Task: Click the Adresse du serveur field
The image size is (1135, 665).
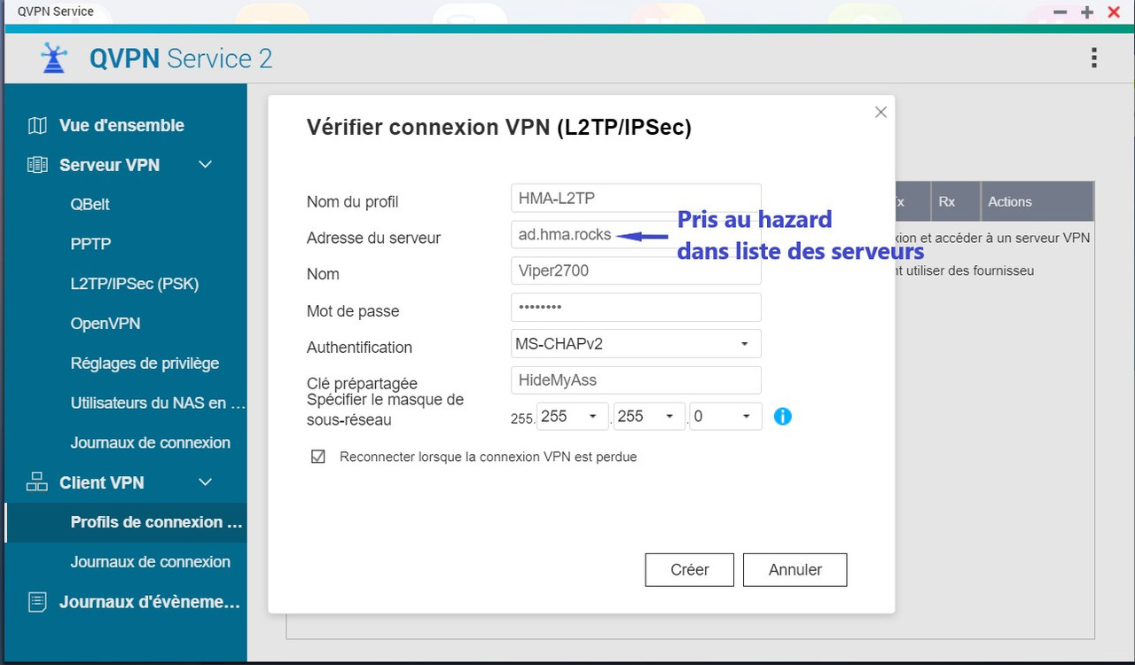Action: (x=636, y=234)
